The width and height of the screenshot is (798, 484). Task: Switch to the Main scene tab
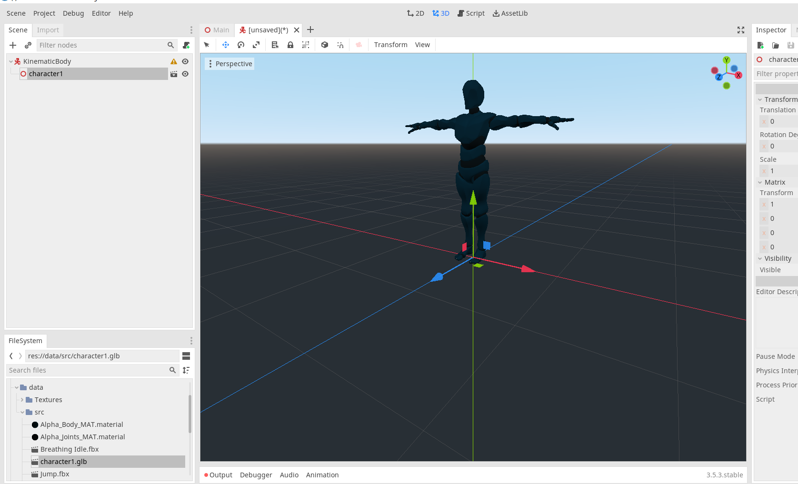pos(217,30)
